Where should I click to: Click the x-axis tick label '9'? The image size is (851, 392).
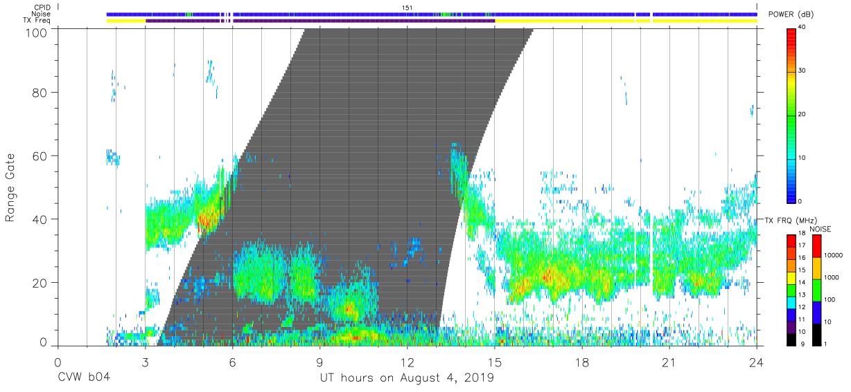click(319, 363)
